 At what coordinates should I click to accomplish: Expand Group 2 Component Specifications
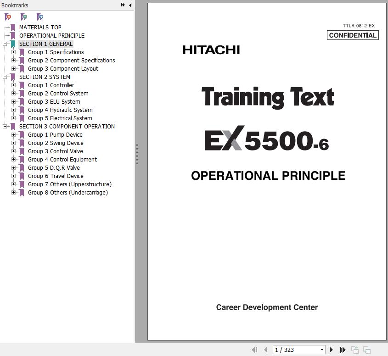pos(13,60)
